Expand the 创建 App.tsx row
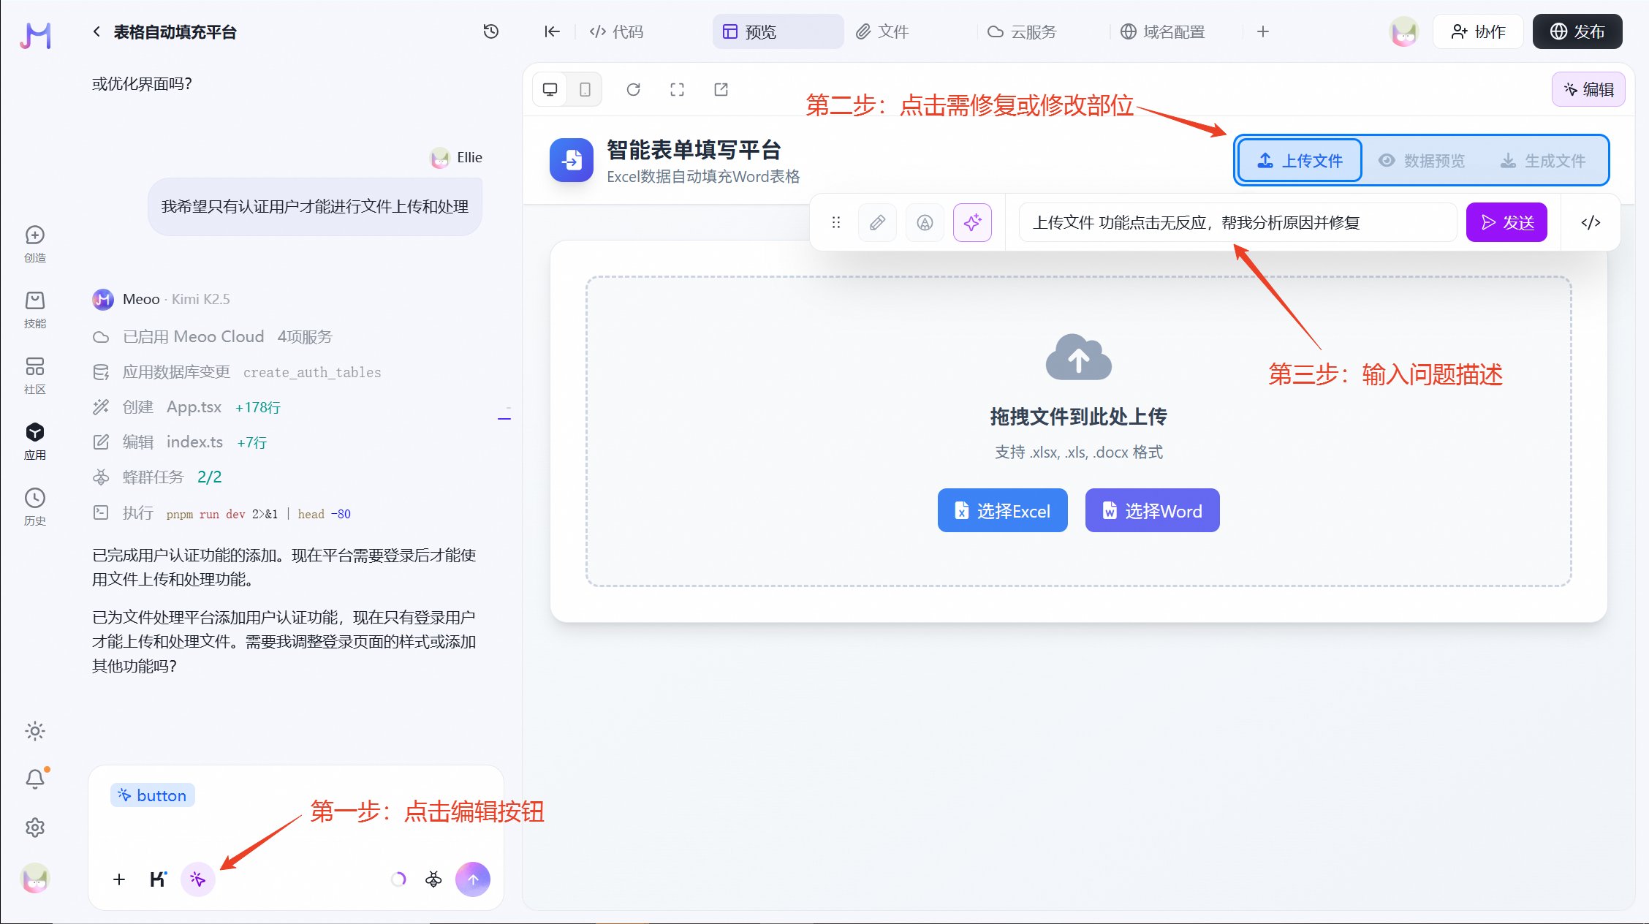The image size is (1649, 924). (x=186, y=407)
